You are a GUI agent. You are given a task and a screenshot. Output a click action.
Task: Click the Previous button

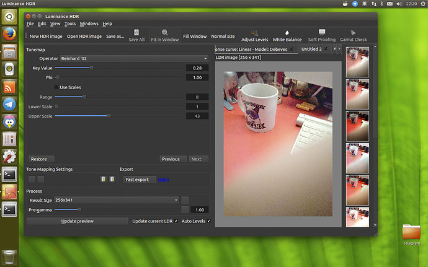173,159
